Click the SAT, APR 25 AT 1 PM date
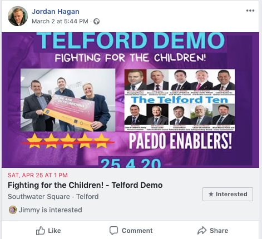The width and height of the screenshot is (262, 239). [x=38, y=175]
